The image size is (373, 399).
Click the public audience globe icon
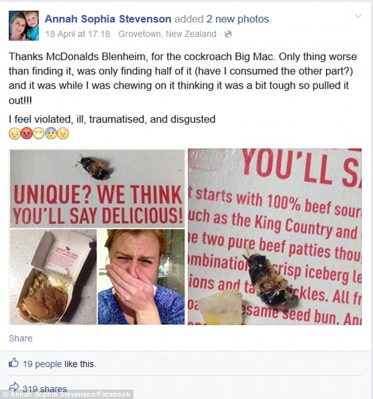[228, 34]
